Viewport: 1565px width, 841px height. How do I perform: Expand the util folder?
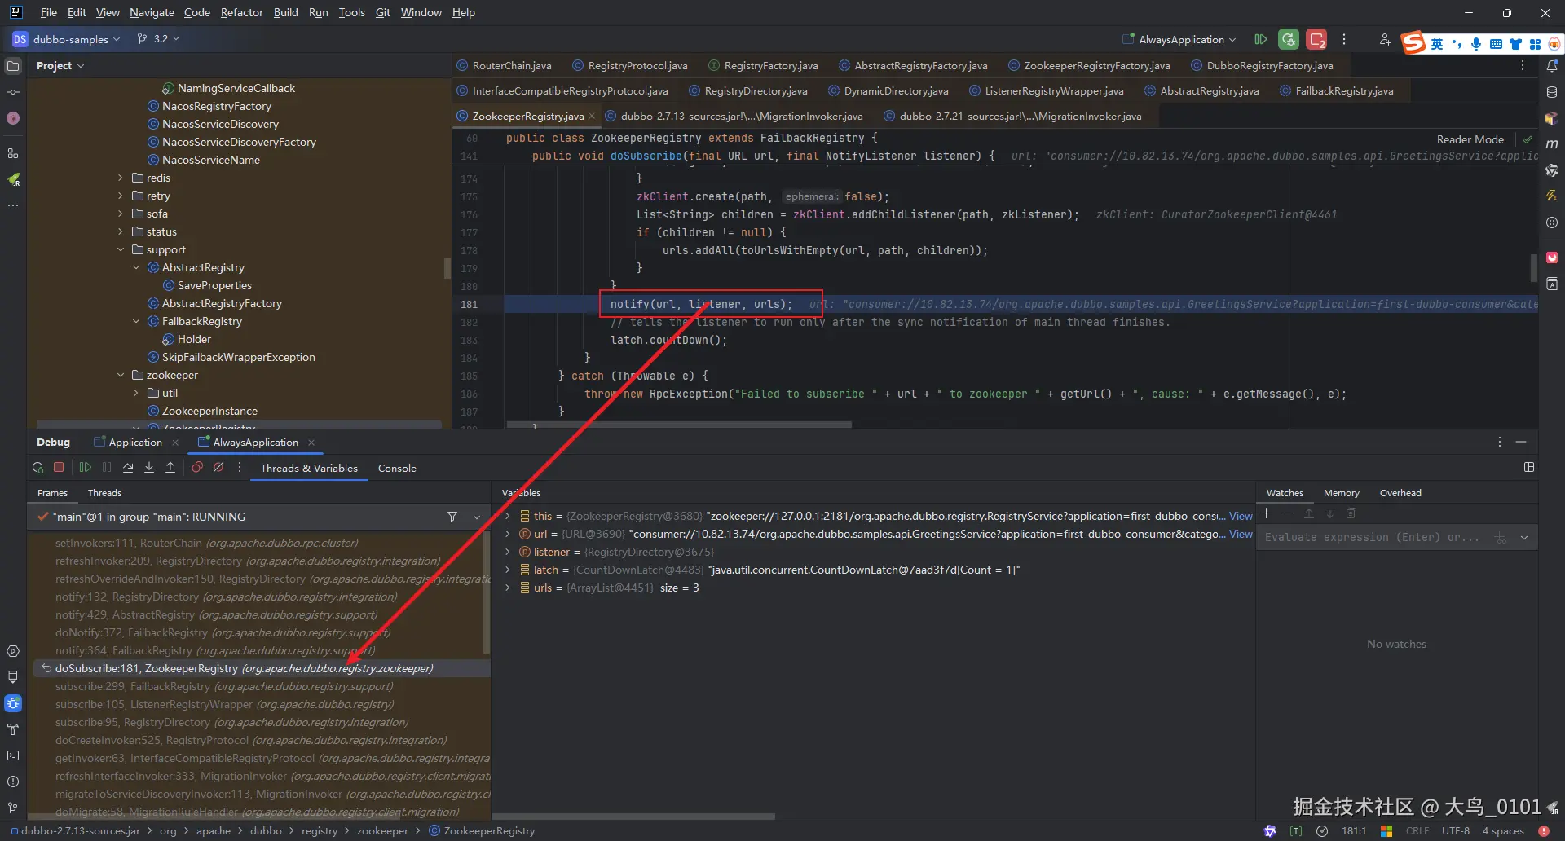[136, 393]
